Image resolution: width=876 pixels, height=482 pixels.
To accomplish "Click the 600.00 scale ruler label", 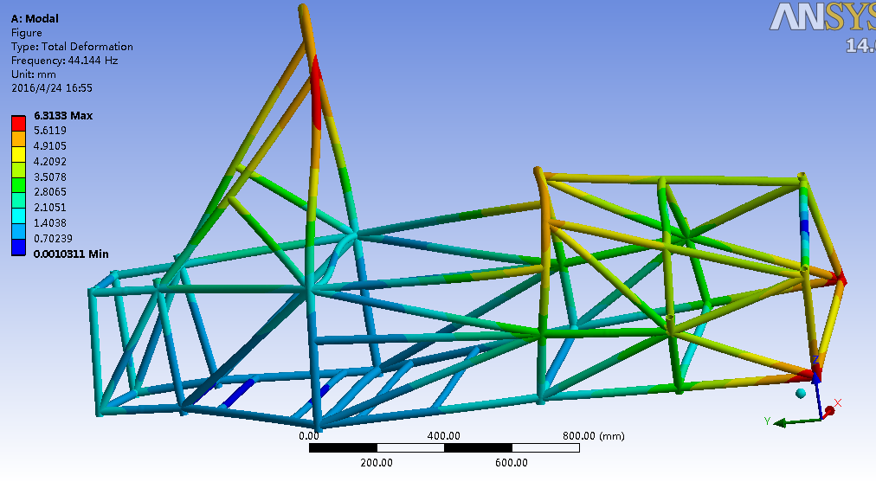I will 512,462.
